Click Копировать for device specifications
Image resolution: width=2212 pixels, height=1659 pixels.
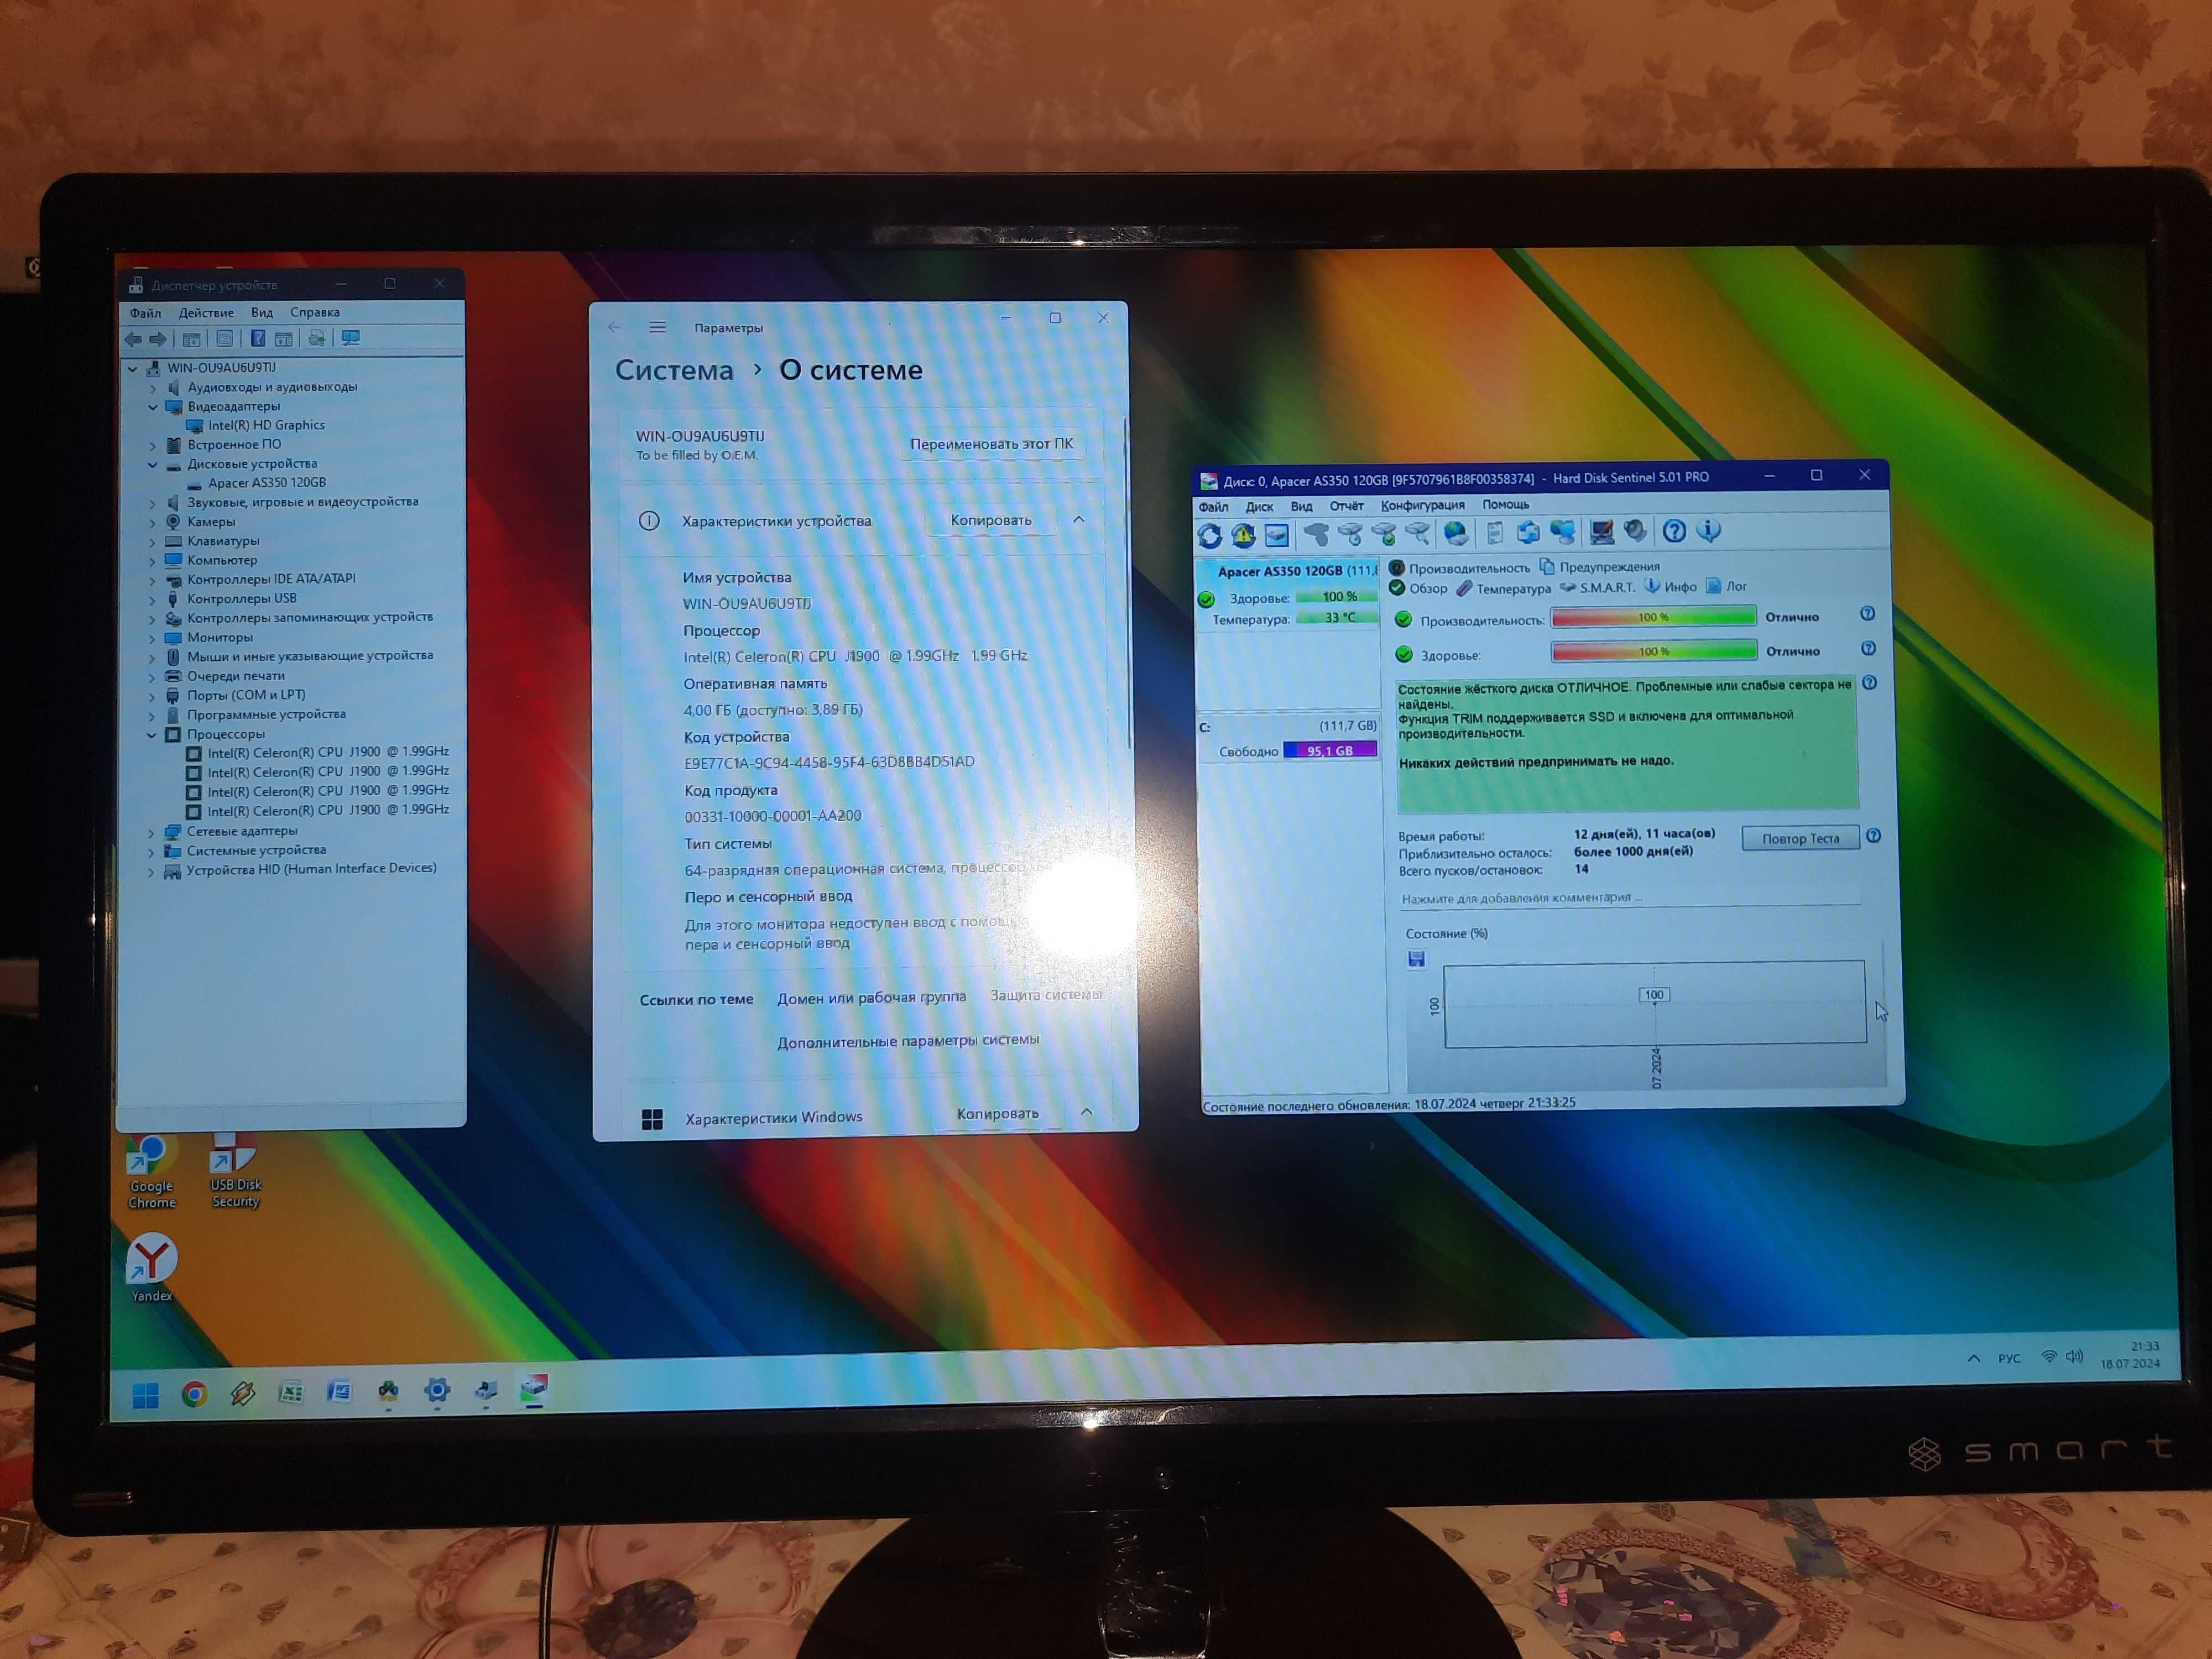pyautogui.click(x=991, y=520)
